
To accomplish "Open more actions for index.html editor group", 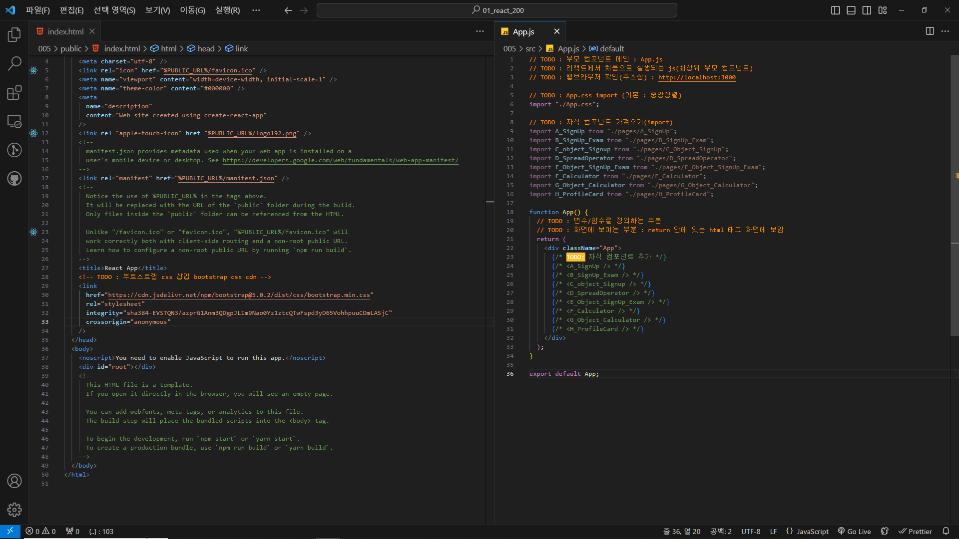I will [x=479, y=31].
